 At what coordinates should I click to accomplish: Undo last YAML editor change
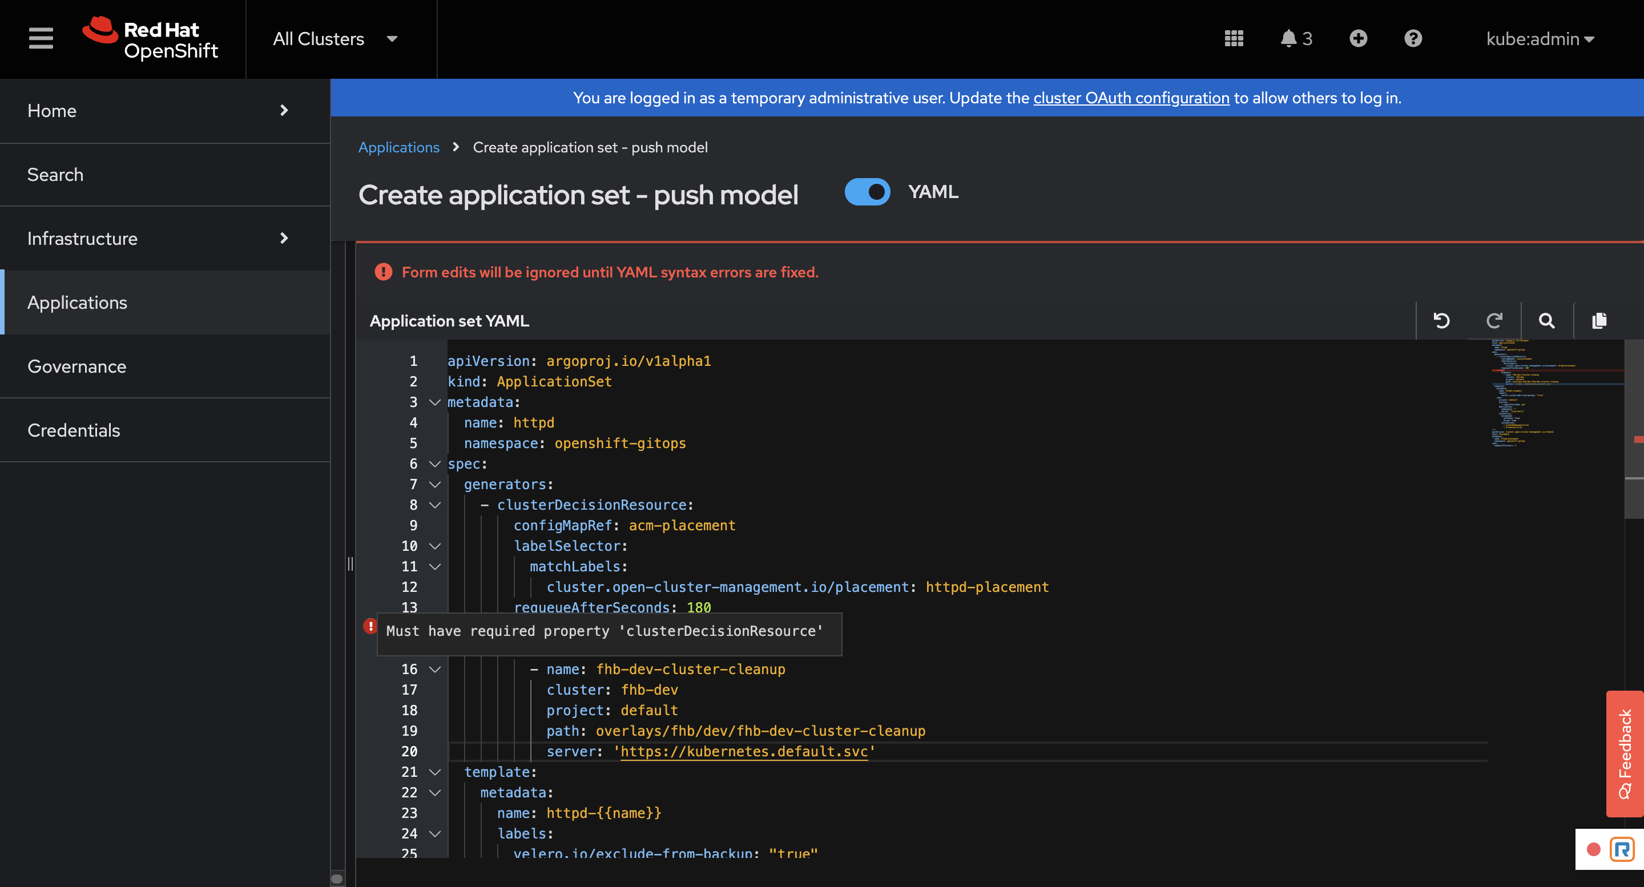coord(1442,320)
